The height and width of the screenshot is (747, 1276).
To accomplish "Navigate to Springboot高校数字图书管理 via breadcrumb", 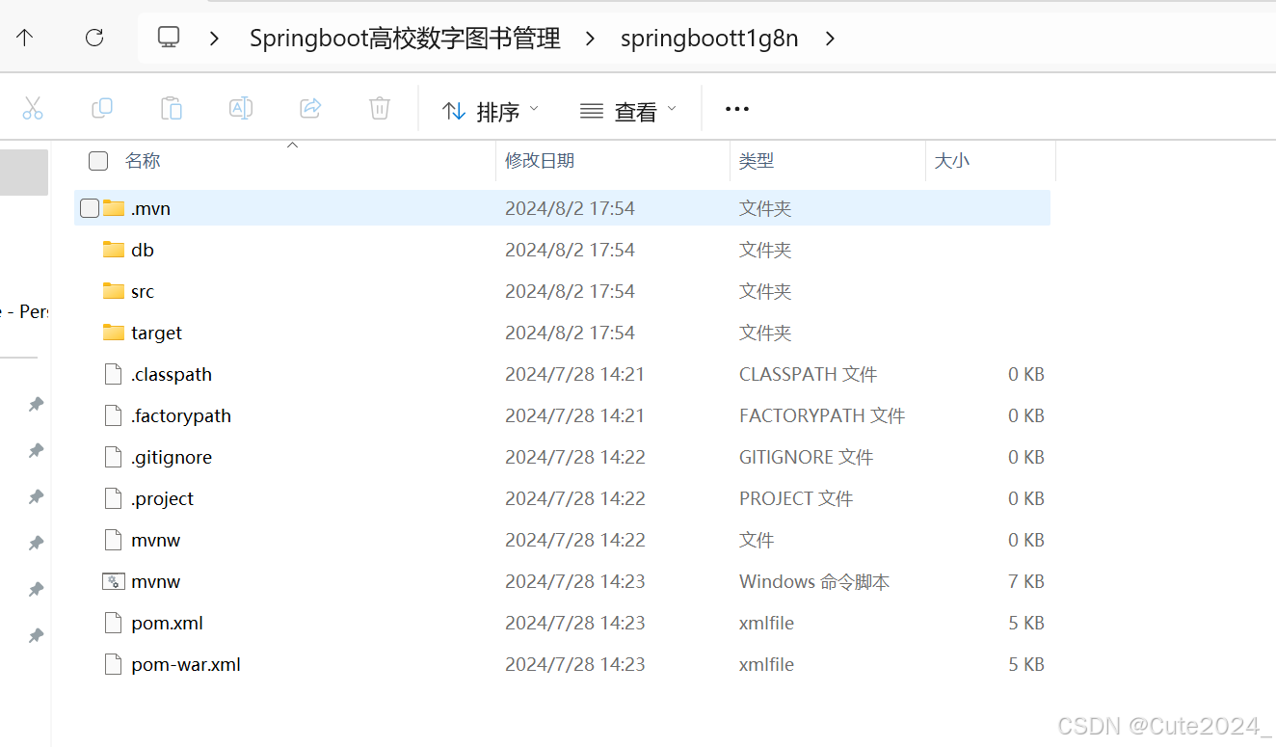I will point(405,39).
